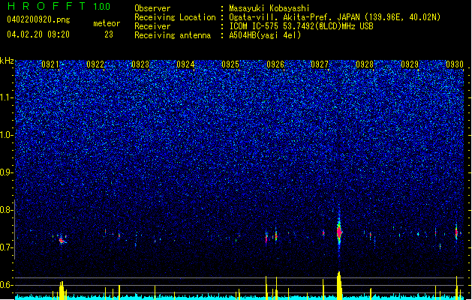Click the meteor label
Viewport: 472px width, 300px height.
pos(107,23)
